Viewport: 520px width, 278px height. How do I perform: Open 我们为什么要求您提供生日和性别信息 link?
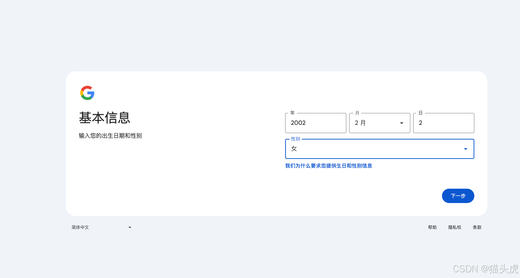point(329,166)
